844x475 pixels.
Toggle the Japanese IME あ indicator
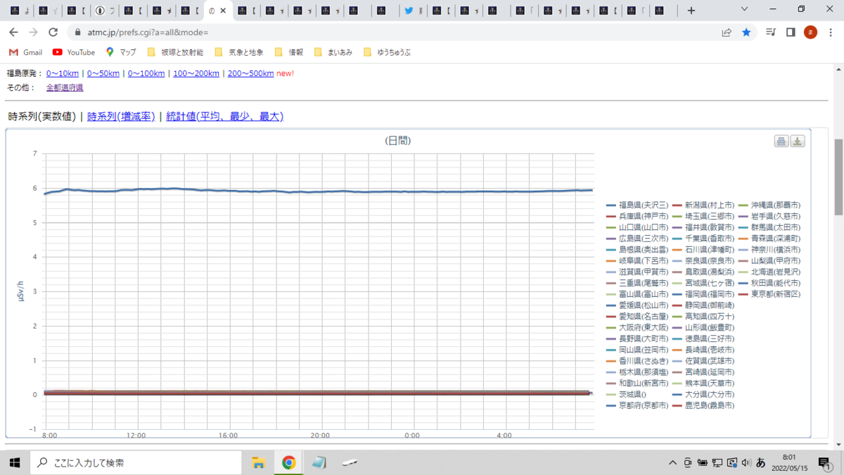[761, 462]
